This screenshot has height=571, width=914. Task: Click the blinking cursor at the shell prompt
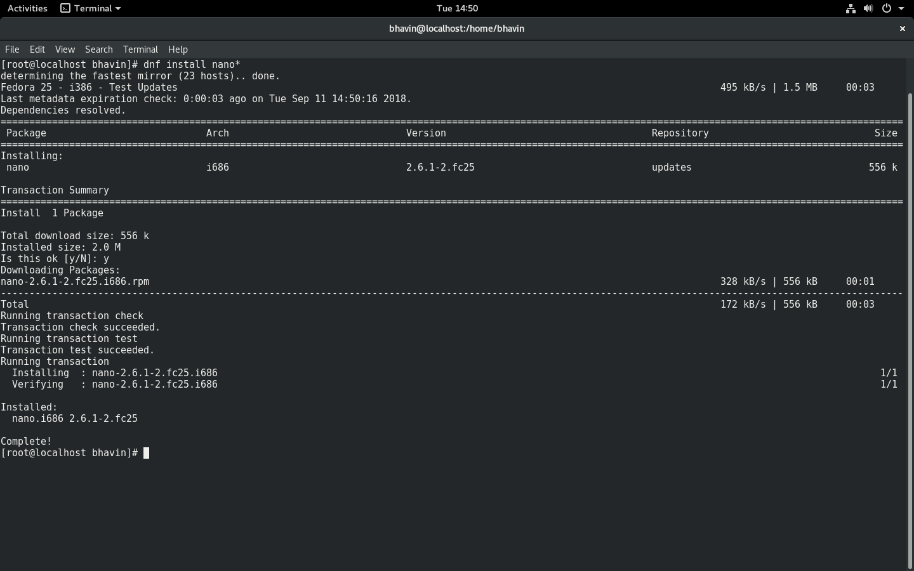[147, 453]
